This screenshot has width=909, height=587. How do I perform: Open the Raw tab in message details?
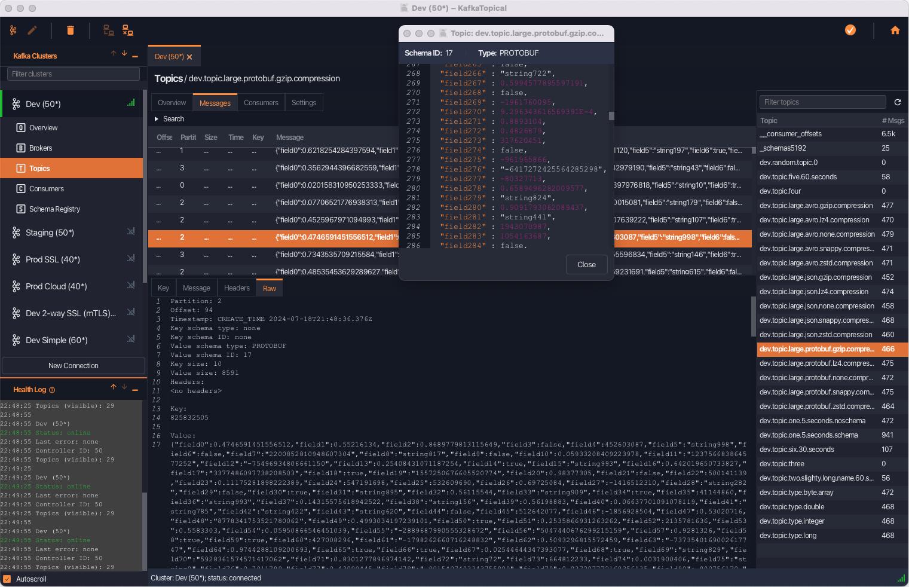point(270,288)
